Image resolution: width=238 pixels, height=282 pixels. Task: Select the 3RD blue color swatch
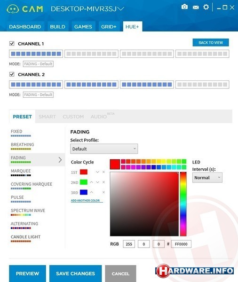(x=84, y=192)
